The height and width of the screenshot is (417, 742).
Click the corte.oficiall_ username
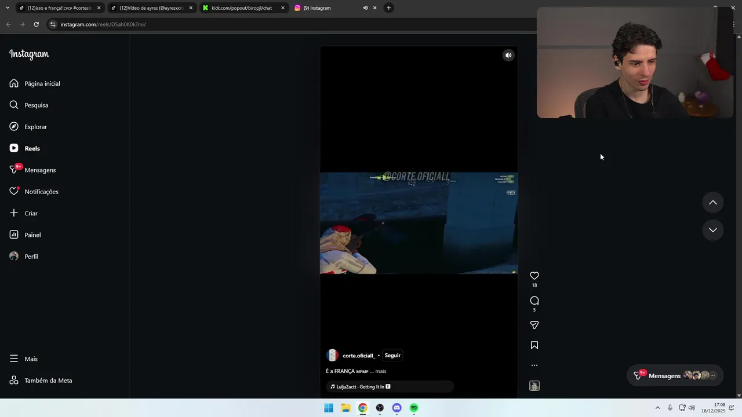[x=359, y=356]
